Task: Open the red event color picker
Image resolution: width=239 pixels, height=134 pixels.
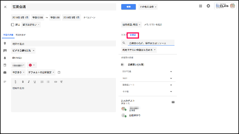Action: (x=32, y=65)
